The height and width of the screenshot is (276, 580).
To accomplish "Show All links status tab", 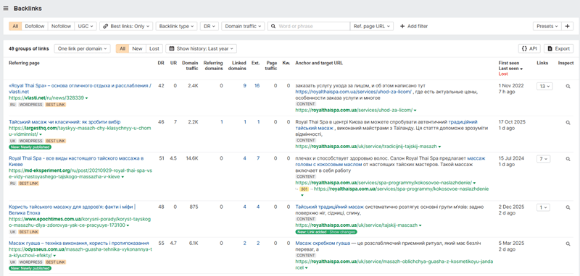I will 122,48.
